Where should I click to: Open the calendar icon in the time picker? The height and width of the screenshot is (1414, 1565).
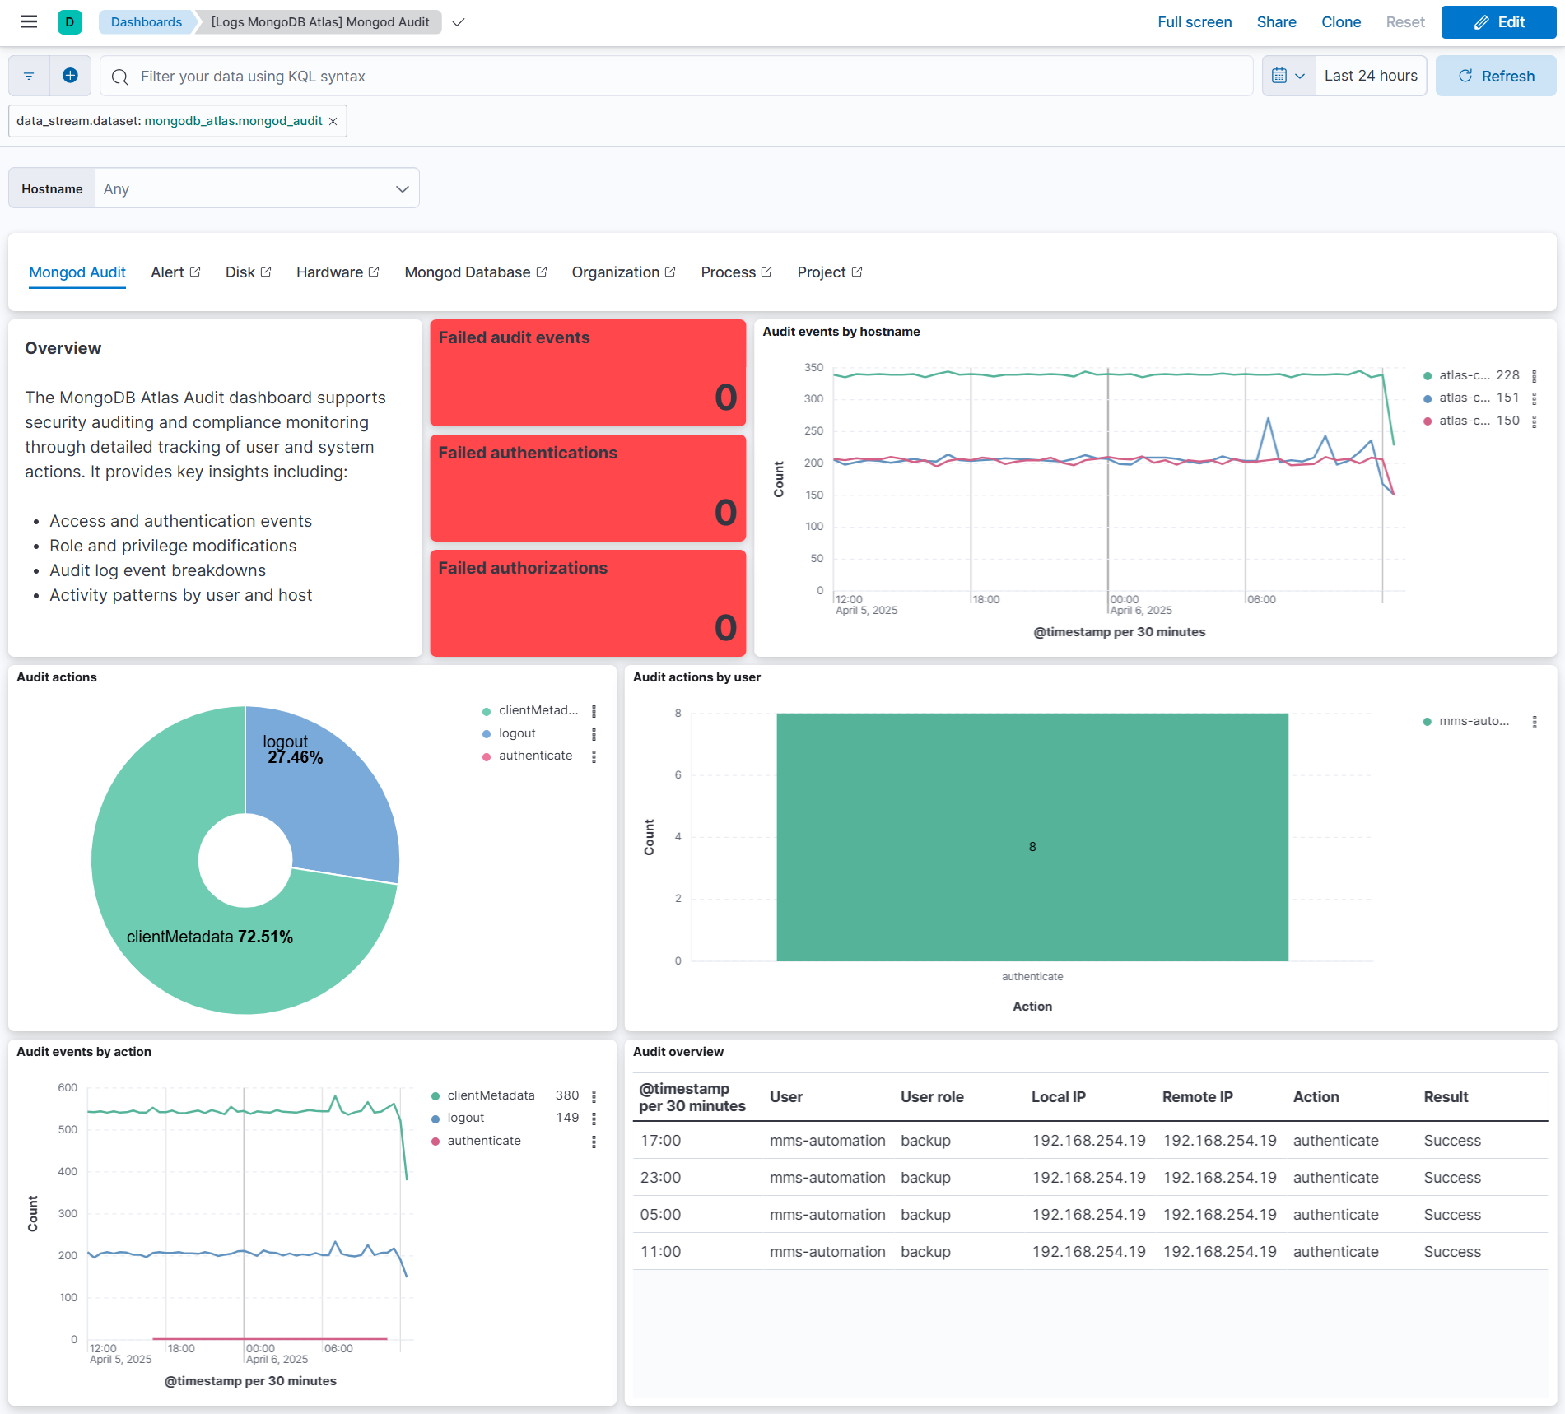[1279, 75]
